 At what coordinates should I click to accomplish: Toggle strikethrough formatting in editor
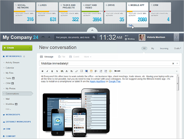tap(57, 71)
